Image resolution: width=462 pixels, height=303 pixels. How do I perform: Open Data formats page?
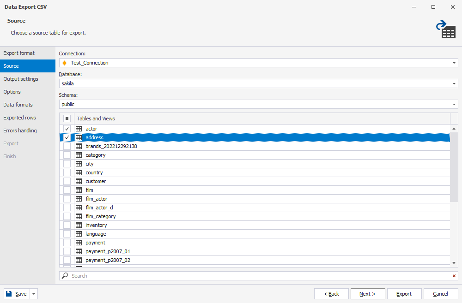click(28, 105)
